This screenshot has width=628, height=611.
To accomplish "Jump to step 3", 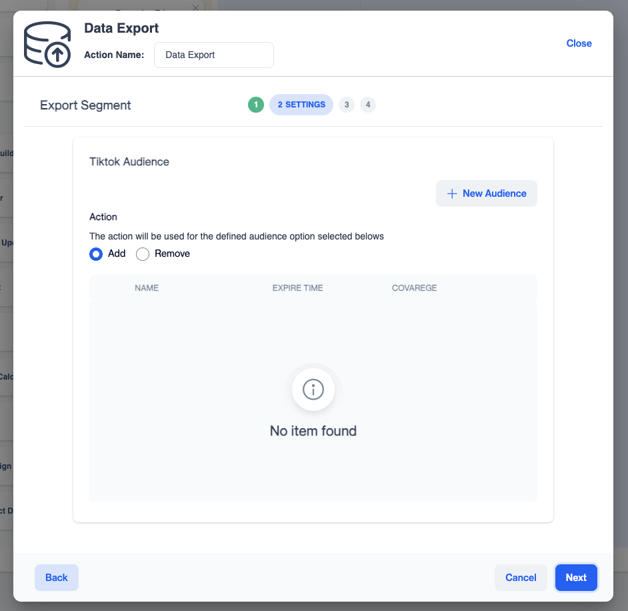I will coord(347,105).
